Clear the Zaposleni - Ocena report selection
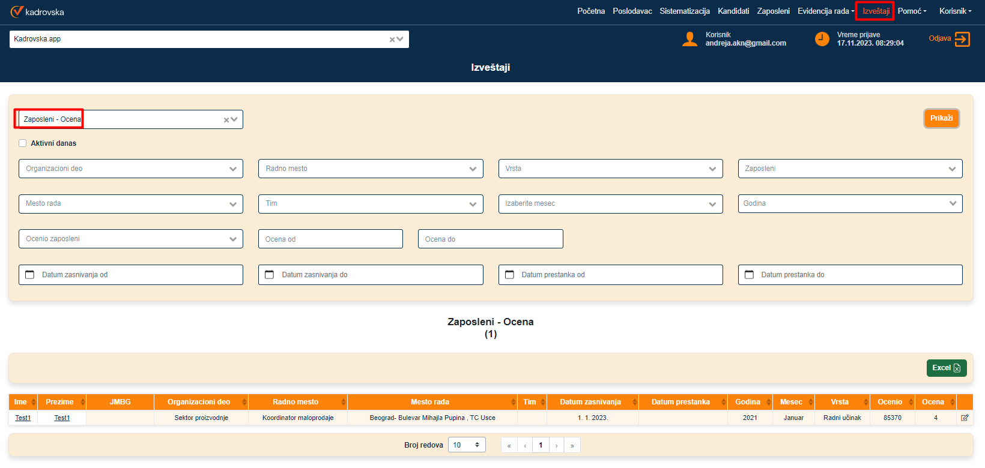 point(226,120)
